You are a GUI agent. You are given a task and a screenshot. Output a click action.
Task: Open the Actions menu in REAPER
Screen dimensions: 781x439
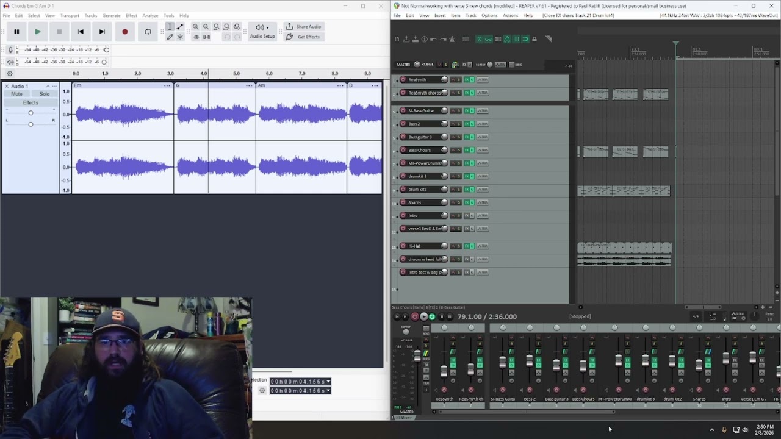[x=510, y=15]
